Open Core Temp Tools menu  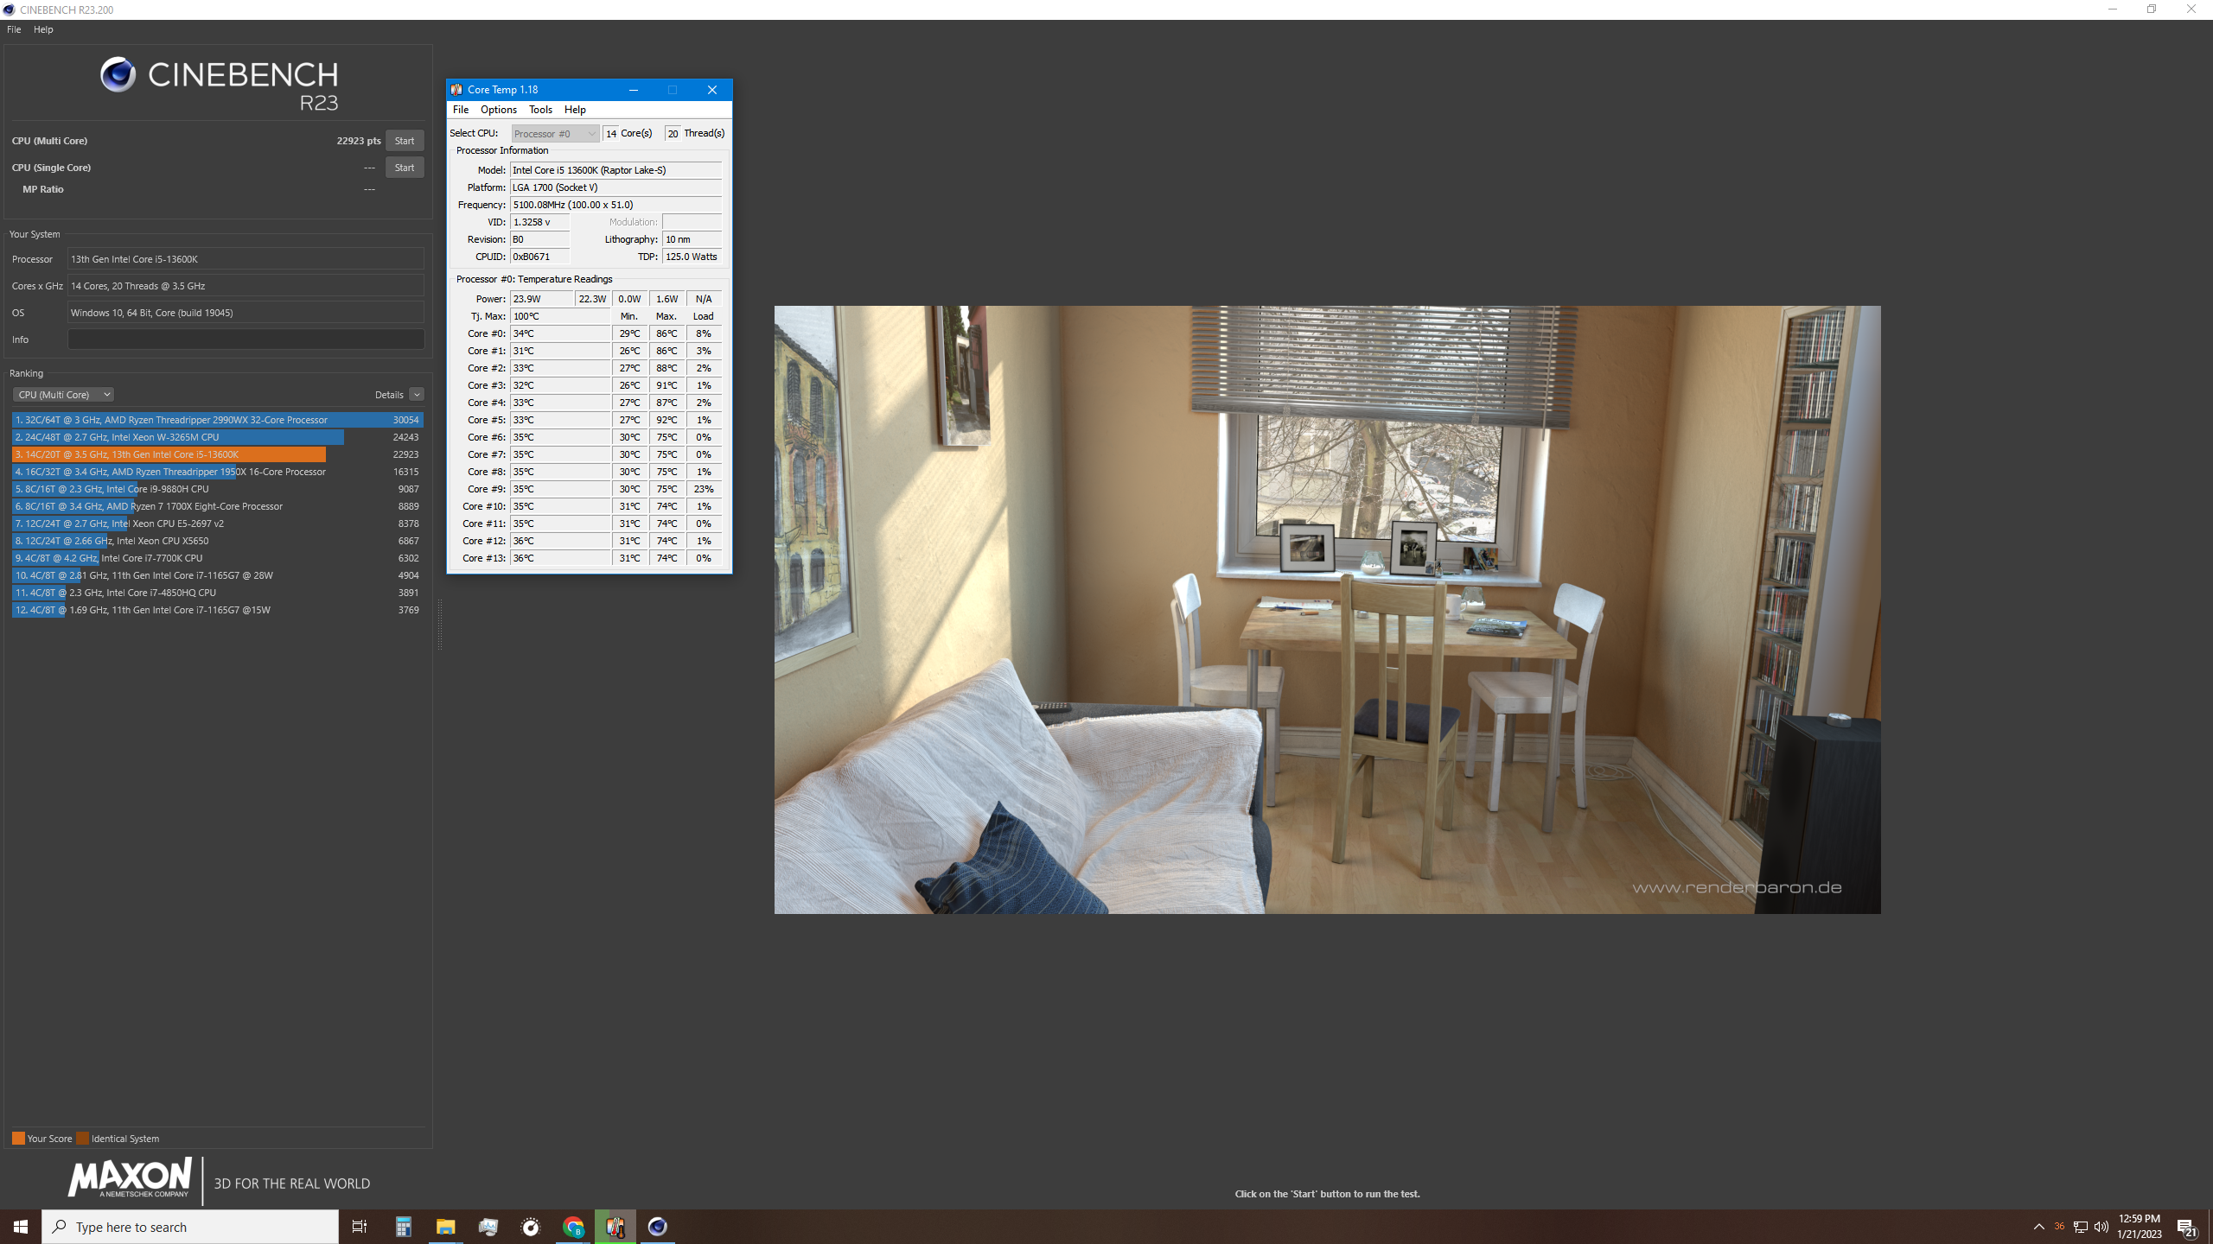(x=540, y=110)
